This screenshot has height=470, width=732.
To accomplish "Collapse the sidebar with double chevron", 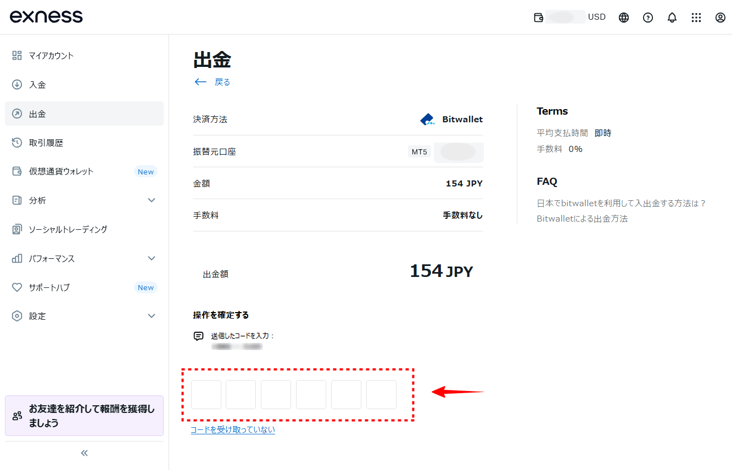I will point(85,453).
